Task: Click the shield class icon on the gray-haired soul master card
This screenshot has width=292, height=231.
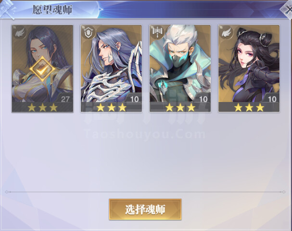Action: (88, 33)
